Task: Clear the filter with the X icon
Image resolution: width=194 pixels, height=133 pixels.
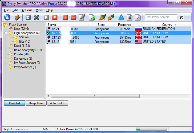Action: pyautogui.click(x=181, y=17)
